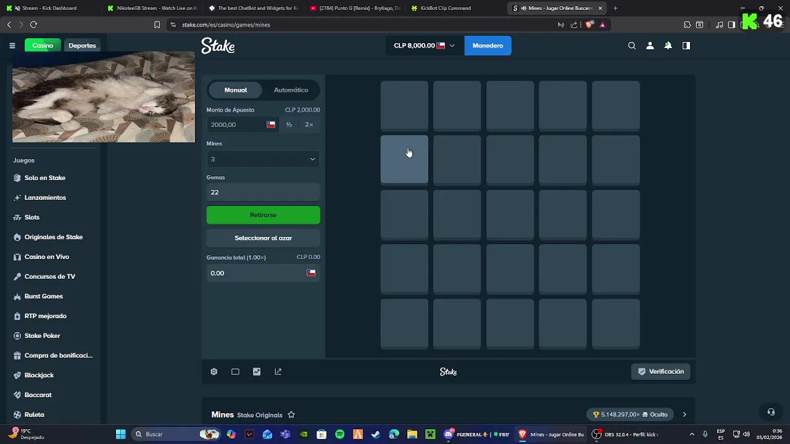Open the Stake hamburger menu

tap(12, 46)
